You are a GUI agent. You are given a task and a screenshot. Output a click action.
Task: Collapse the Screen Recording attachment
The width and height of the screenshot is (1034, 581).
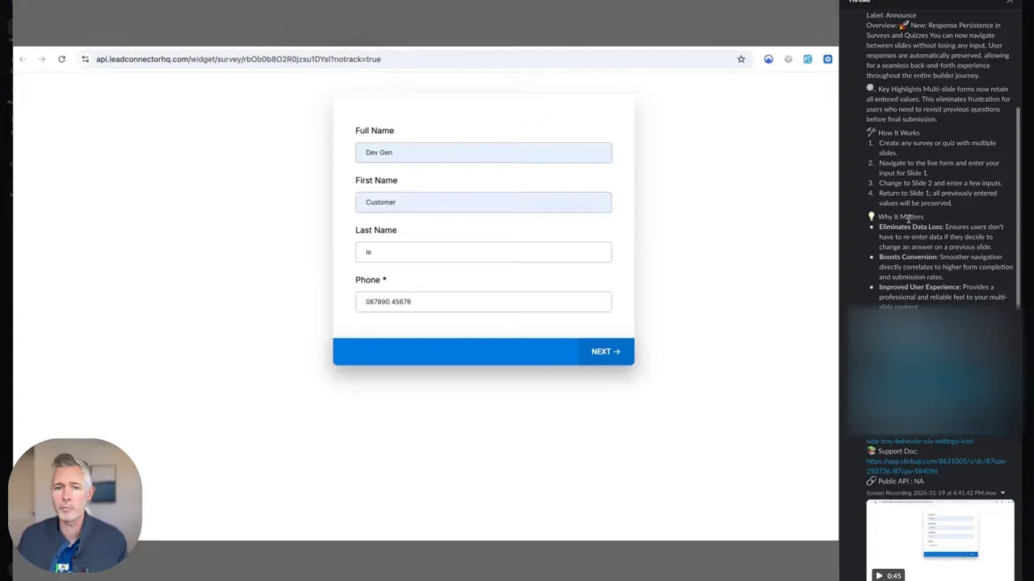pos(1002,493)
